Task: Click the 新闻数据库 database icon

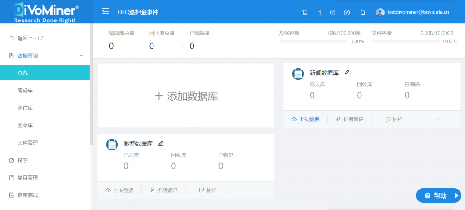Action: (298, 74)
